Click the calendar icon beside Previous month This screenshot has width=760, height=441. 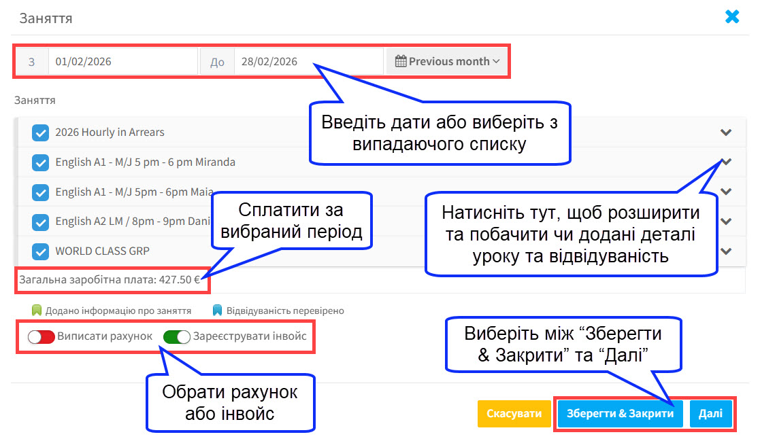(401, 61)
